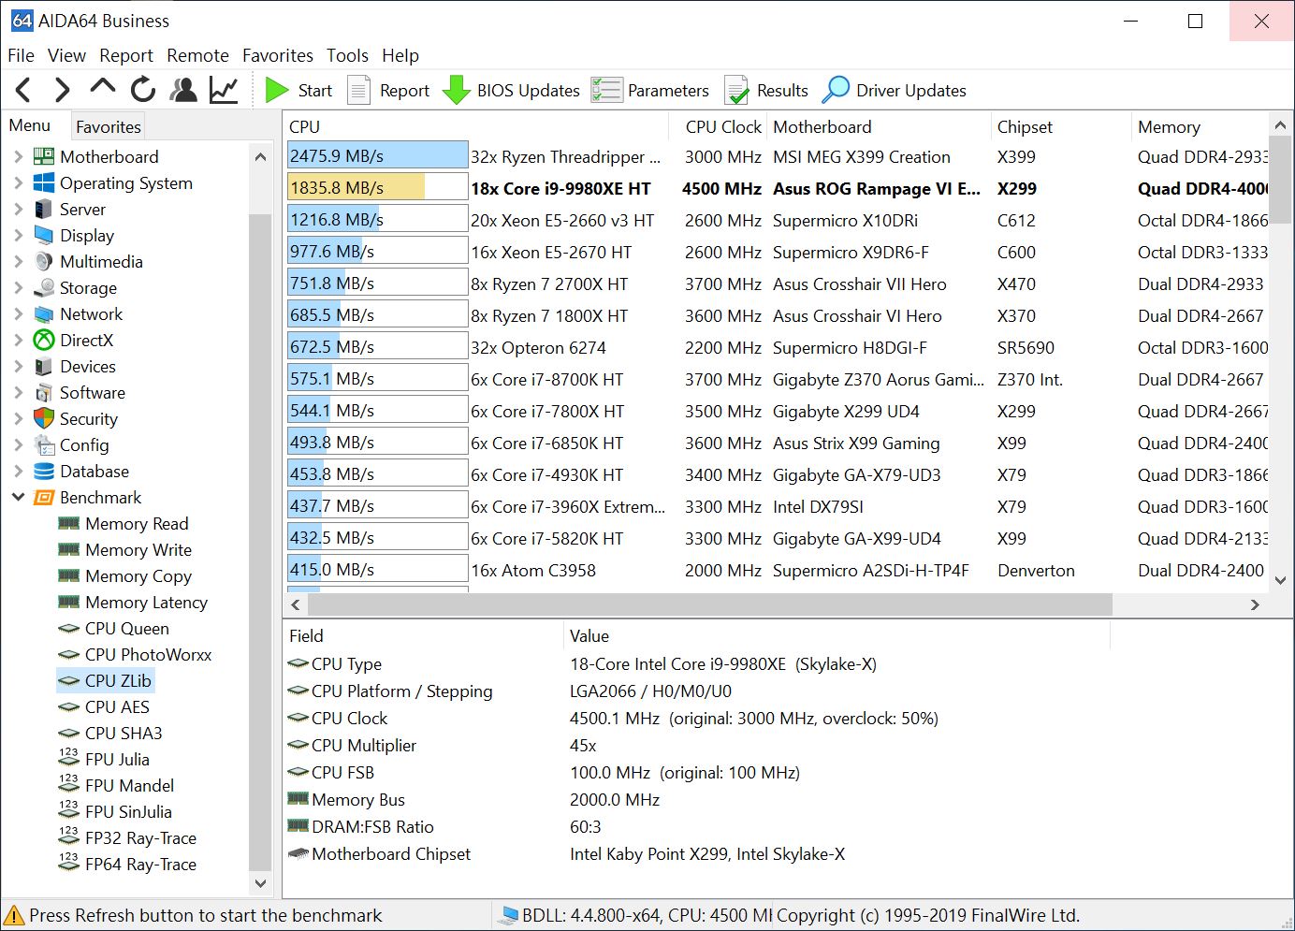Sort by the Motherboard column header

(x=879, y=126)
